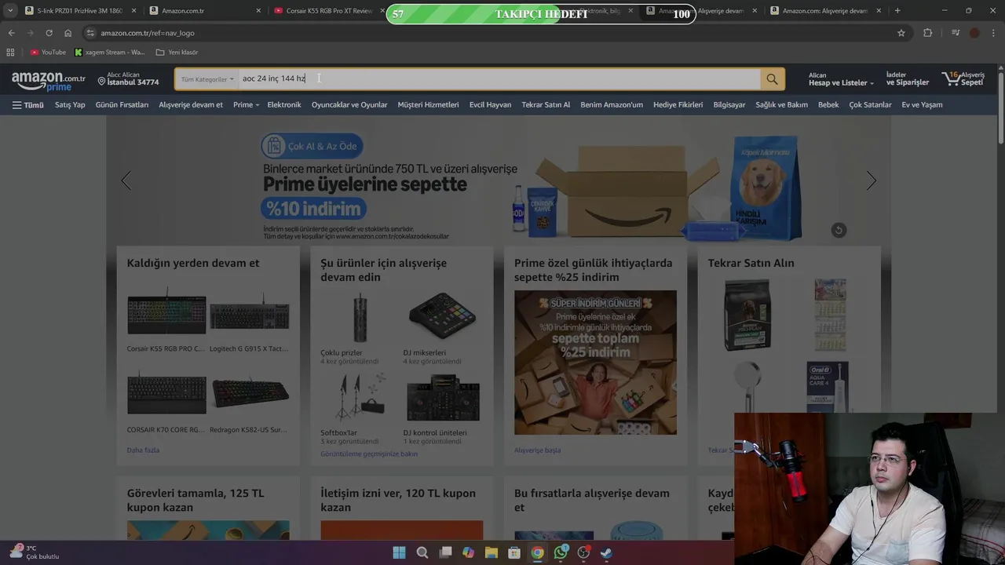Open Windows taskbar search
Viewport: 1005px width, 565px height.
[422, 552]
